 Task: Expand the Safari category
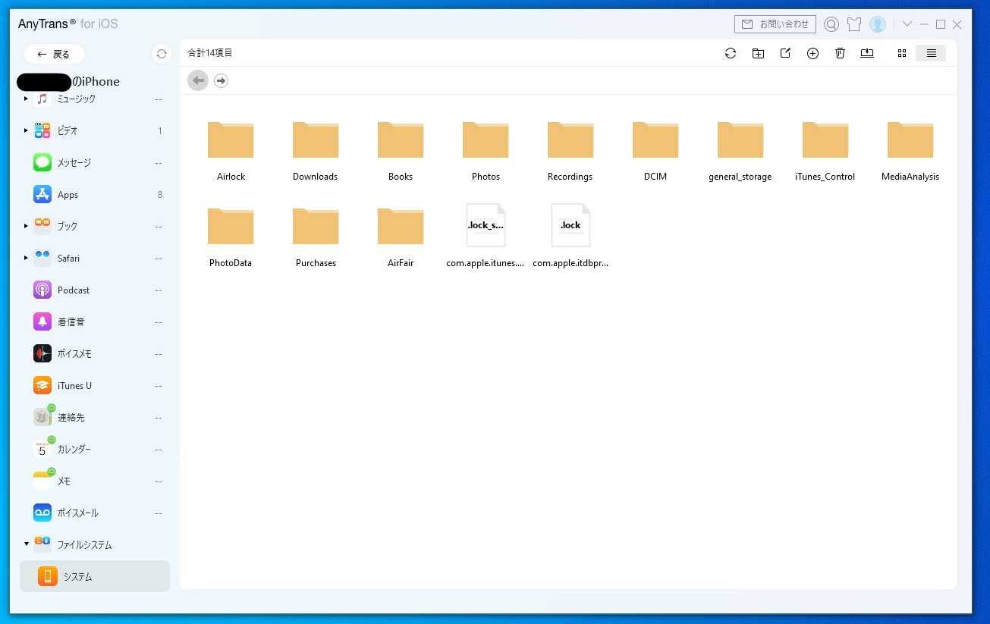click(26, 258)
